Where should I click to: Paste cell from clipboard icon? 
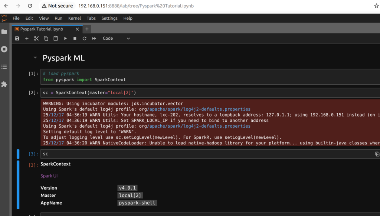pyautogui.click(x=56, y=38)
